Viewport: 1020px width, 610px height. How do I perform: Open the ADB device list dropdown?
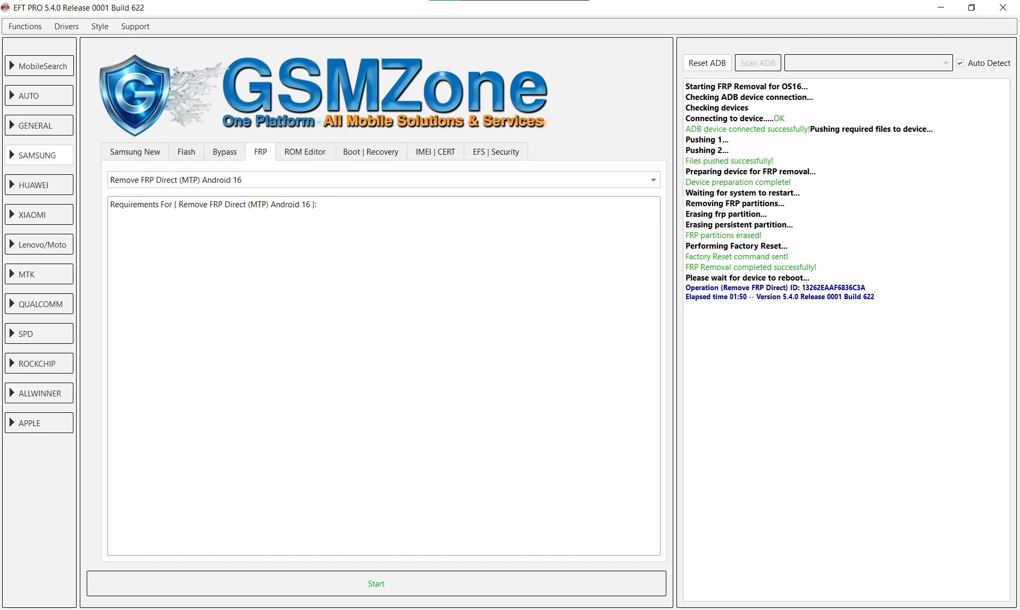867,63
